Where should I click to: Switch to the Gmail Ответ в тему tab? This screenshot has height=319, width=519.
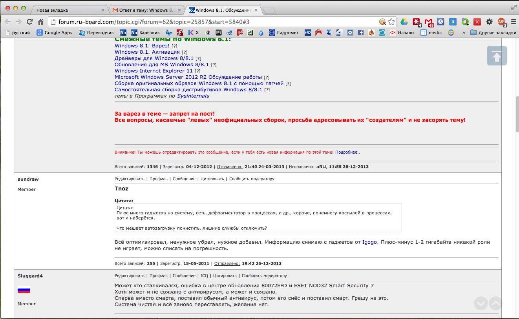145,10
